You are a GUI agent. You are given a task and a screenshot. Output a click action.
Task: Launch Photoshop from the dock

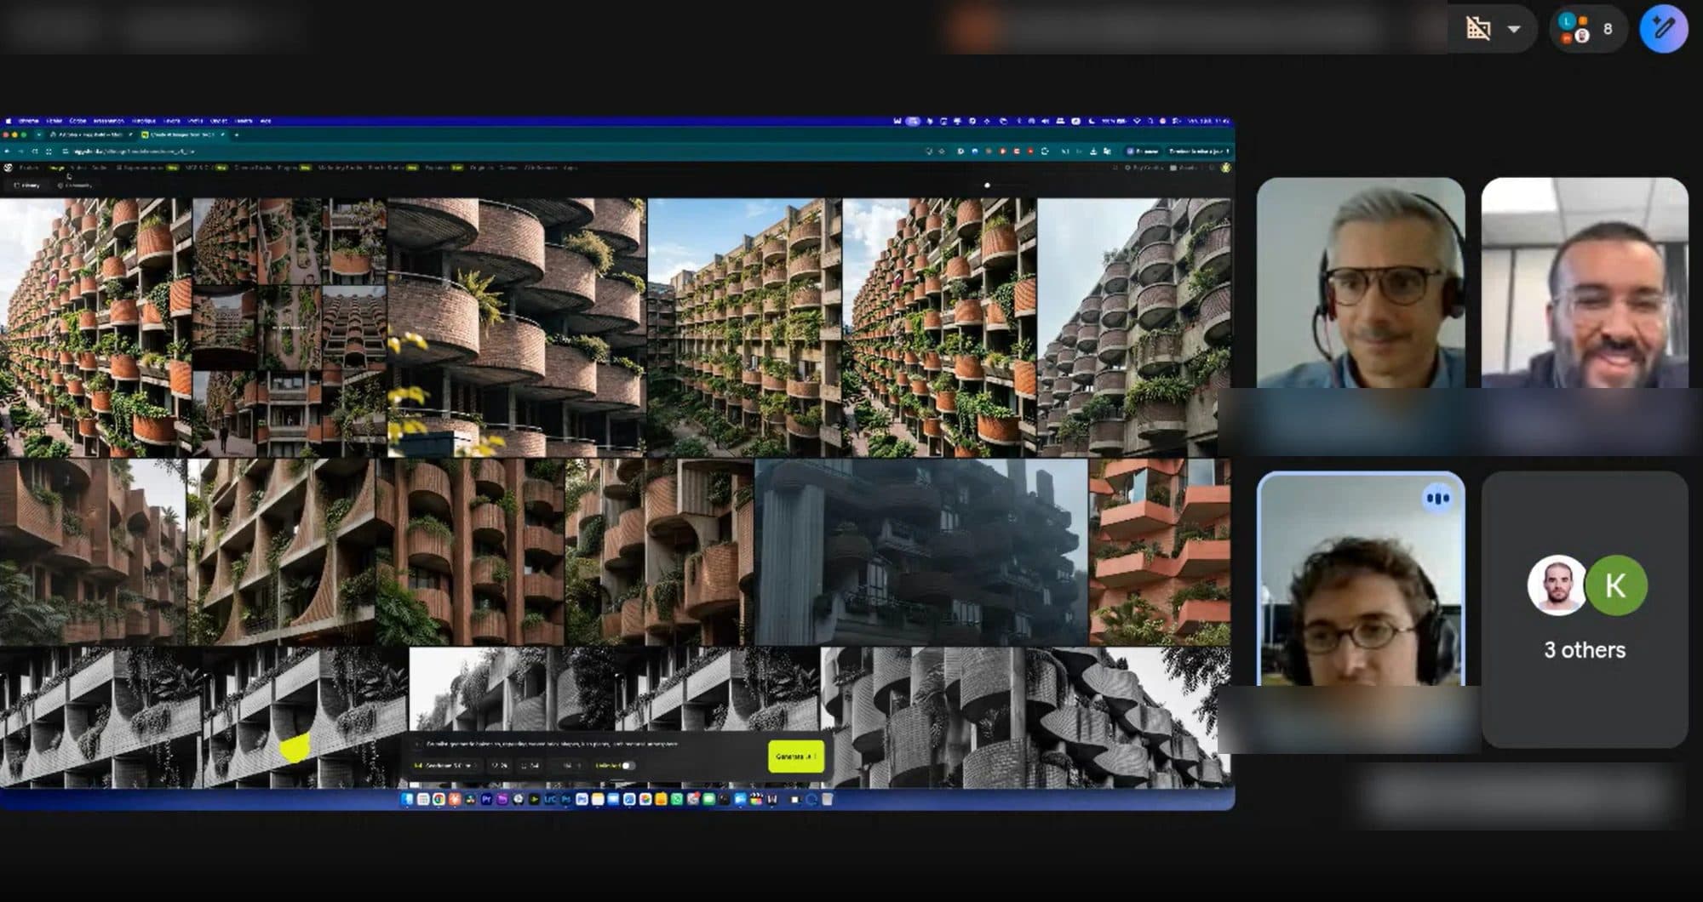pyautogui.click(x=566, y=799)
